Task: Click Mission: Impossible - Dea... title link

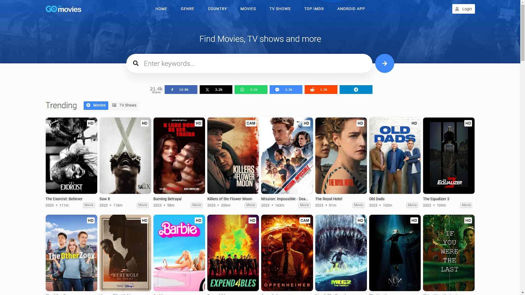Action: click(x=284, y=199)
